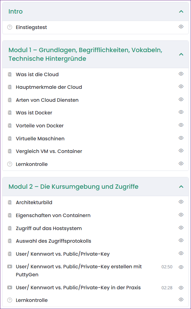
Task: Toggle the eye preview for Zugriff auf das Hostsystem
Action: point(181,228)
